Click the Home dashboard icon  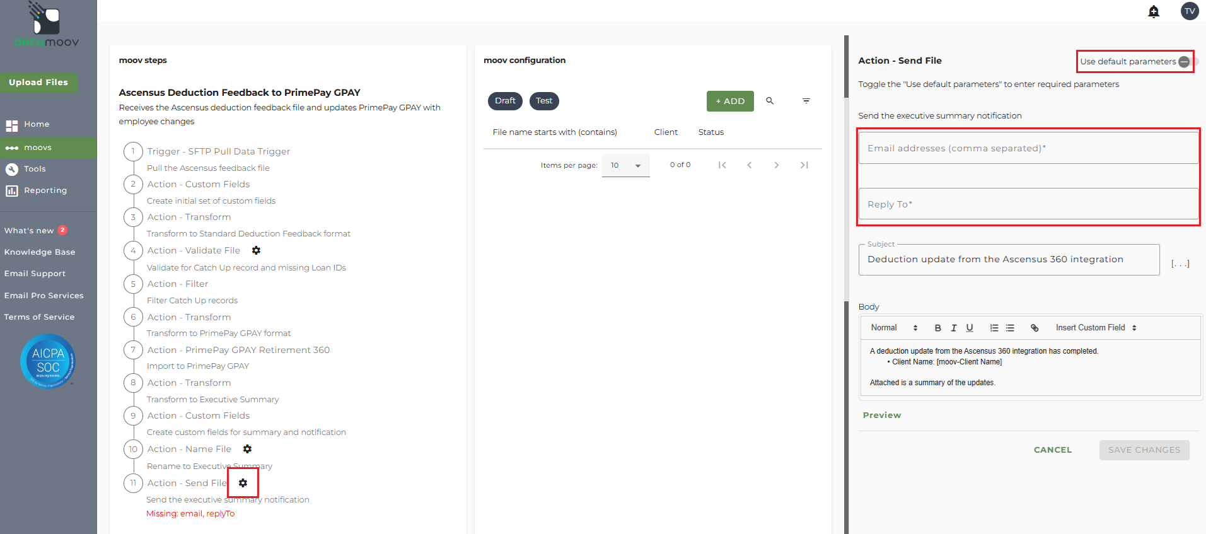tap(12, 125)
